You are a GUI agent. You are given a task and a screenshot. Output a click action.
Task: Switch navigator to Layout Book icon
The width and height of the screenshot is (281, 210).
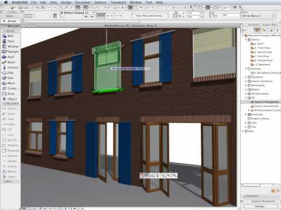(270, 30)
